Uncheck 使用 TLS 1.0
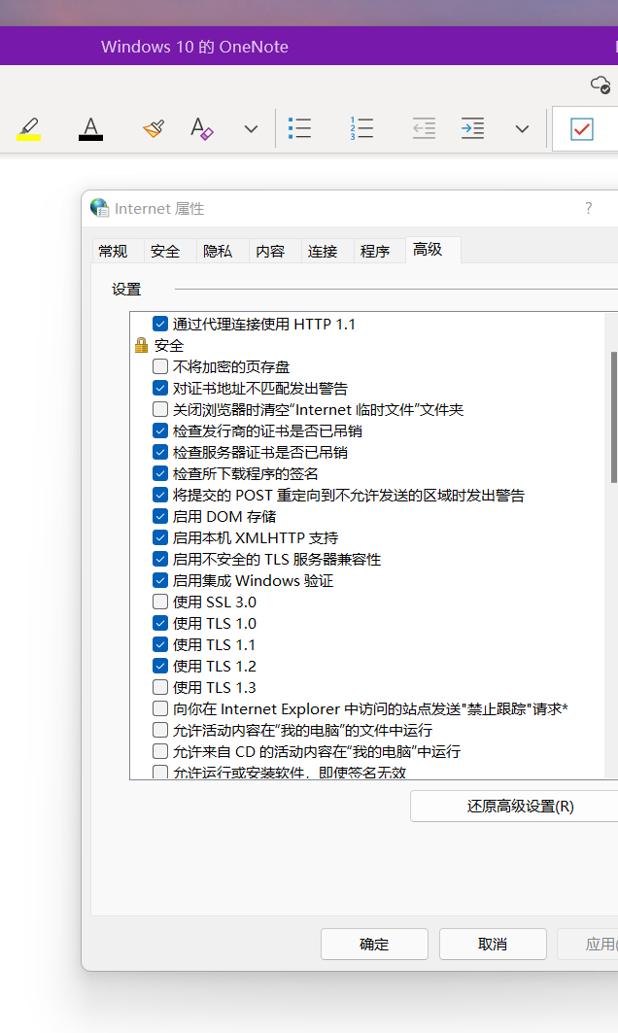The height and width of the screenshot is (1033, 618). tap(160, 623)
